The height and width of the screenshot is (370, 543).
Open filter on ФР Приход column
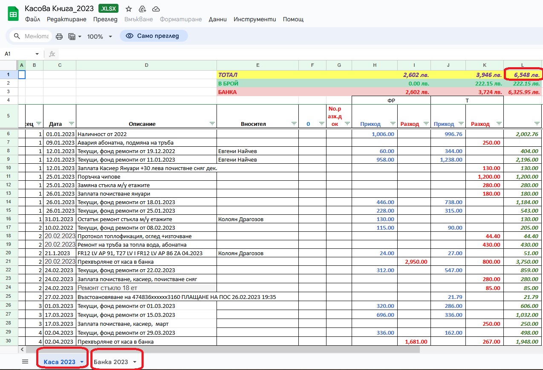click(x=393, y=124)
